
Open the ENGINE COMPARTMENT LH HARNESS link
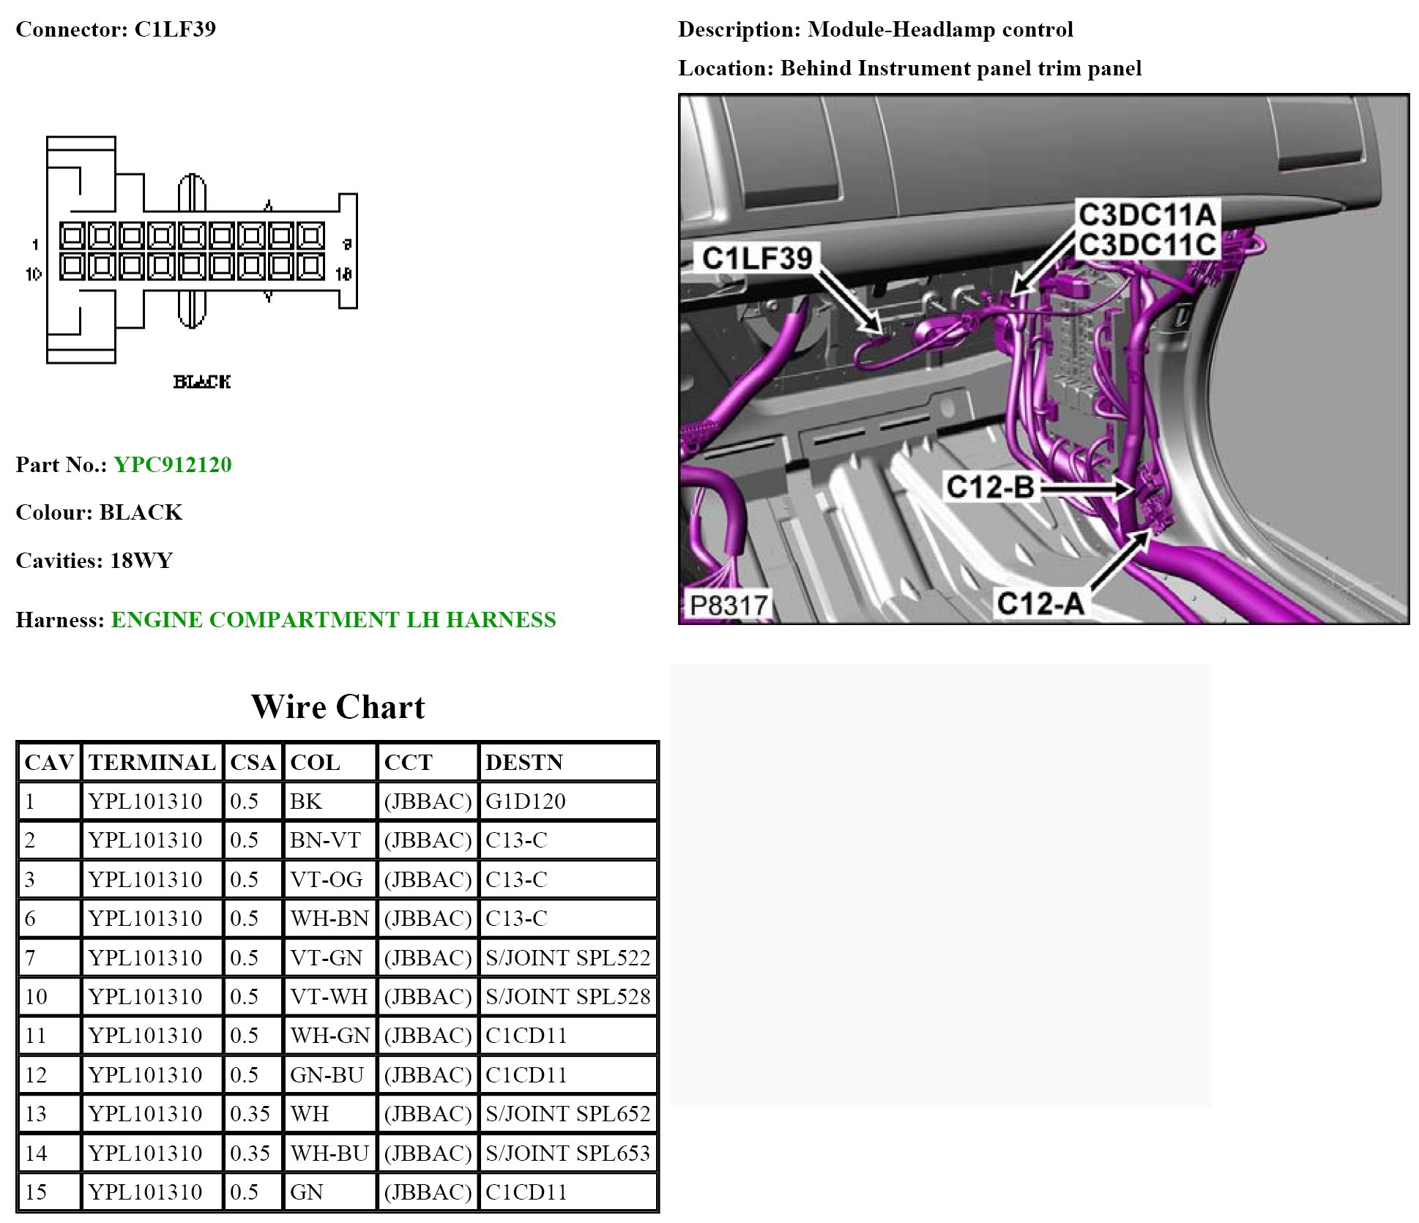click(x=333, y=620)
